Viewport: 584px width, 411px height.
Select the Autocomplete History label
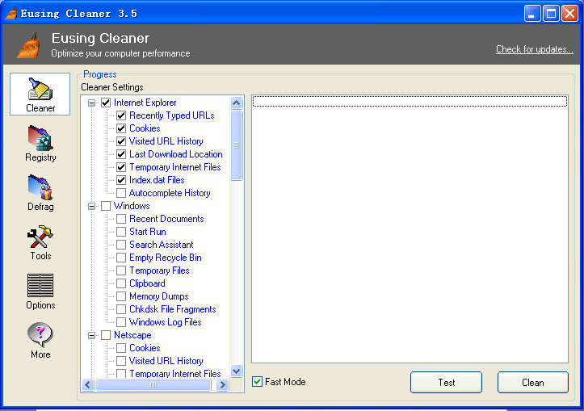point(170,193)
